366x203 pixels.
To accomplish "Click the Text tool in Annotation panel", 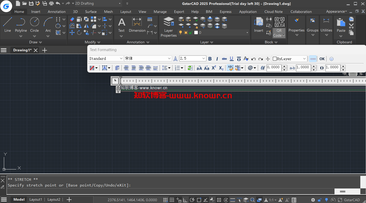I will (x=121, y=25).
